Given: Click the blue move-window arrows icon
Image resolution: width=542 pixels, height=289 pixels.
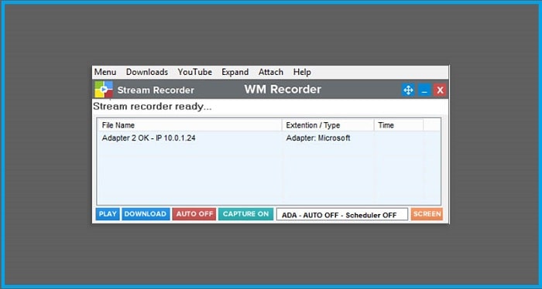Looking at the screenshot, I should tap(408, 90).
